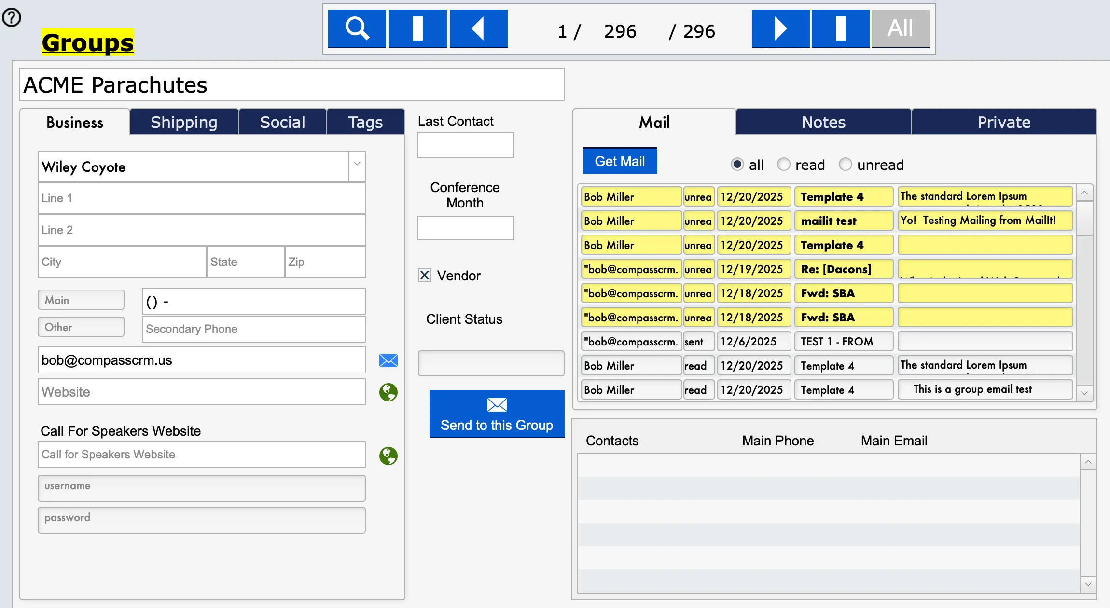The height and width of the screenshot is (608, 1110).
Task: Go to previous record arrow
Action: point(478,28)
